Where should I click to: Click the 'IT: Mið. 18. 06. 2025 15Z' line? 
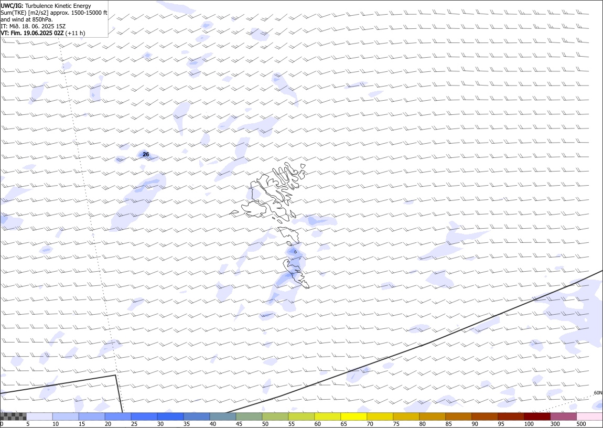coord(33,26)
